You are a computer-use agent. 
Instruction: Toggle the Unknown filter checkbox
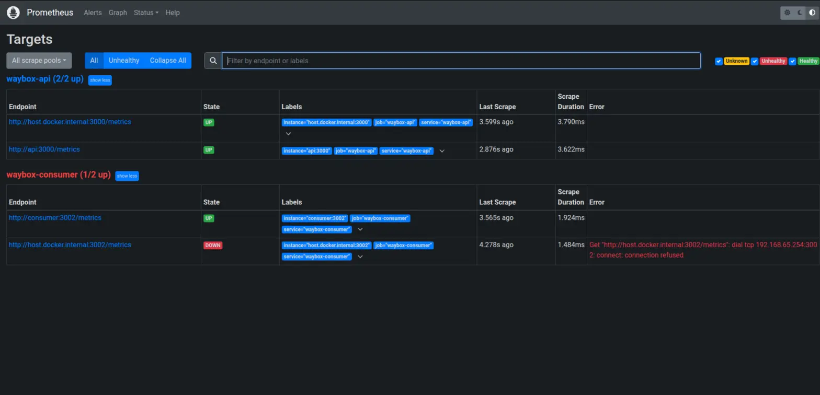point(719,61)
